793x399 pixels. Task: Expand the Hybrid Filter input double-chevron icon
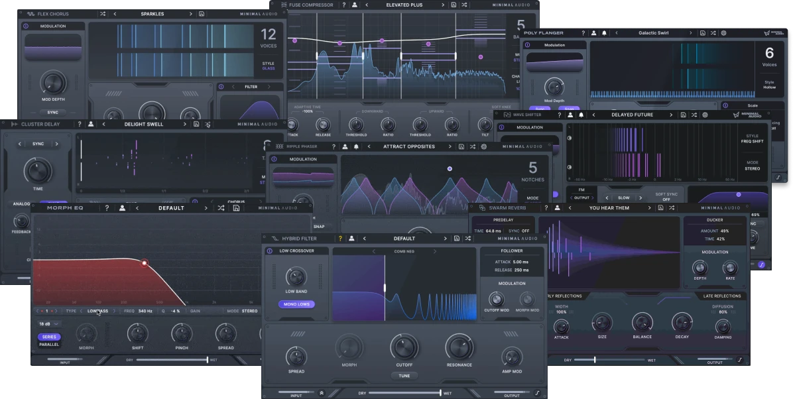[321, 393]
